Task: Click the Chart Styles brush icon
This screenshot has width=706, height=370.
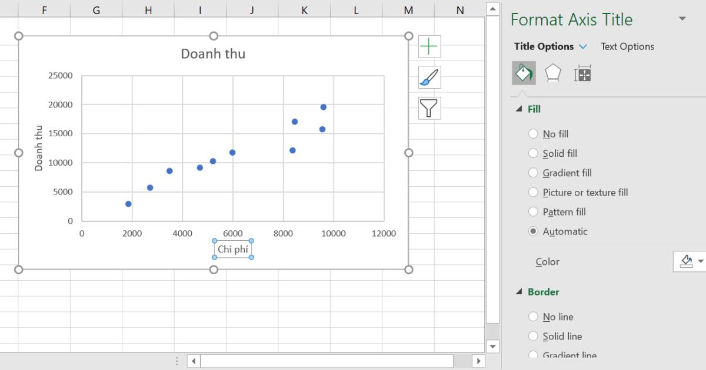Action: coord(428,77)
